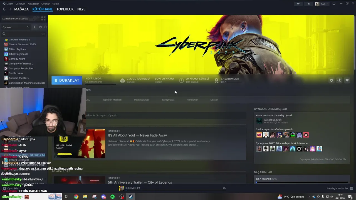Open Arkadaşlar ve Sohbet
356x200 pixels.
coord(337,188)
